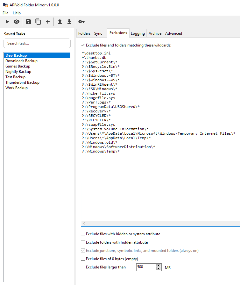Open the Archive tab

point(155,33)
